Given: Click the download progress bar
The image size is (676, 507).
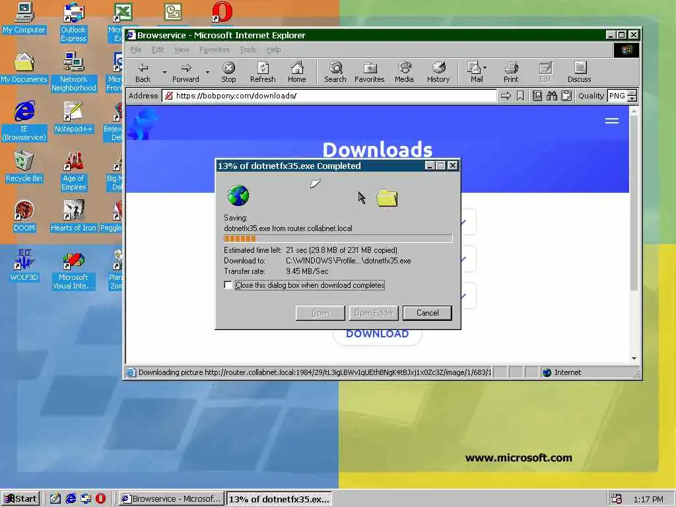Looking at the screenshot, I should 338,238.
